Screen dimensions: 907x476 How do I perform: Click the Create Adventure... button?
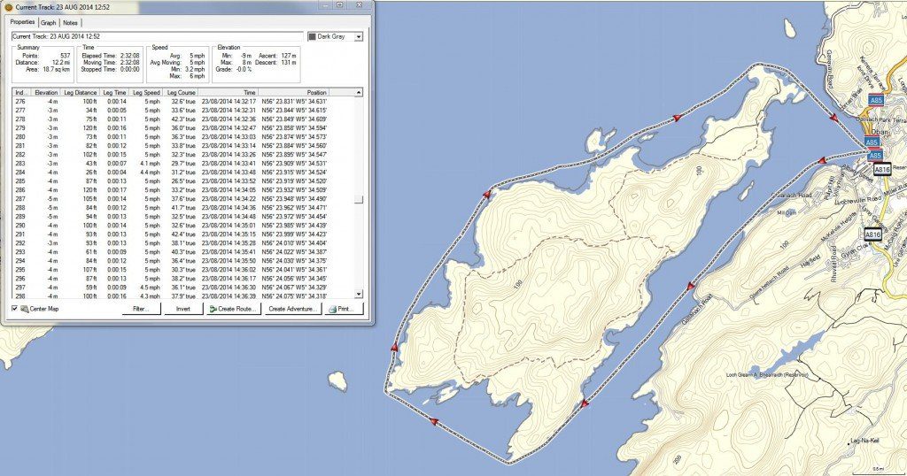[292, 310]
